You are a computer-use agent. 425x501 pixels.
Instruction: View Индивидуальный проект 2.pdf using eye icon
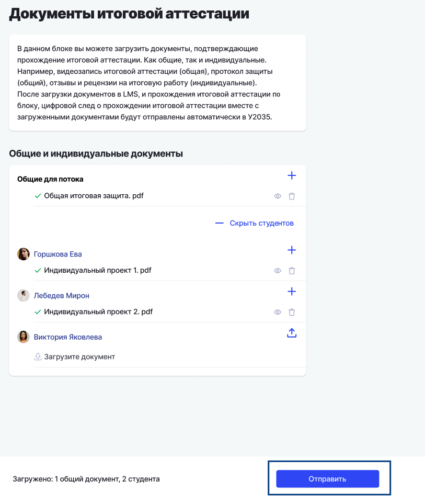(278, 312)
